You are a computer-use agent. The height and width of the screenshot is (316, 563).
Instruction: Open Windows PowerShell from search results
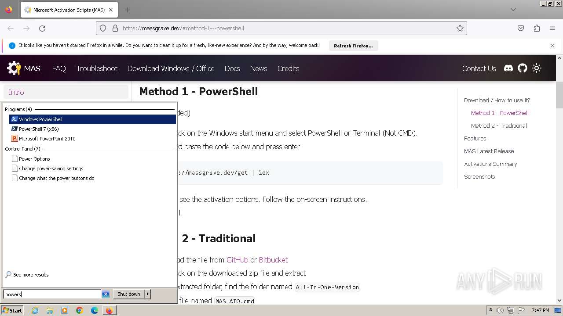click(x=92, y=119)
